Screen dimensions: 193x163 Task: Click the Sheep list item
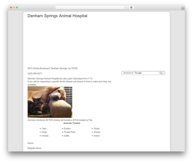click(x=97, y=132)
